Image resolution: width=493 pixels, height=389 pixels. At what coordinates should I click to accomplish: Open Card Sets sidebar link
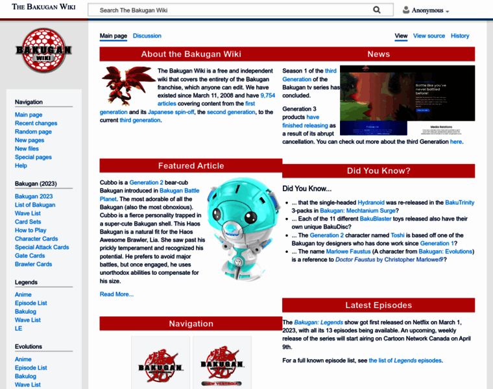[x=28, y=222]
